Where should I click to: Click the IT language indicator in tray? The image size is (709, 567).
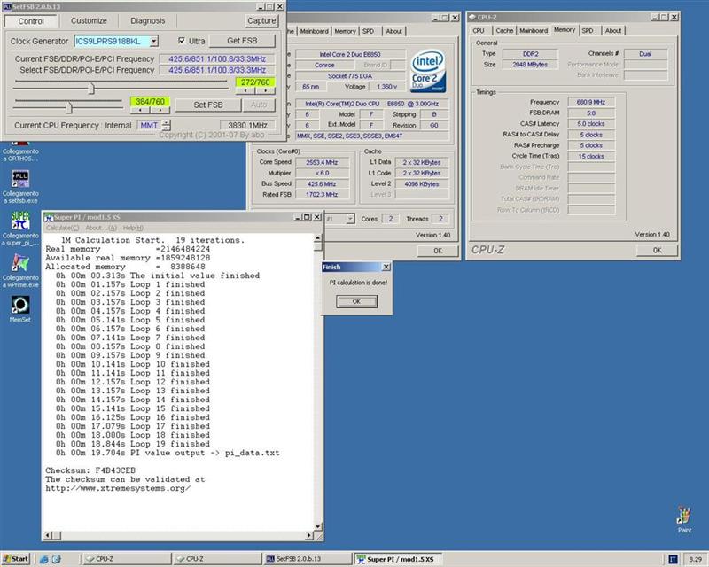pos(673,559)
